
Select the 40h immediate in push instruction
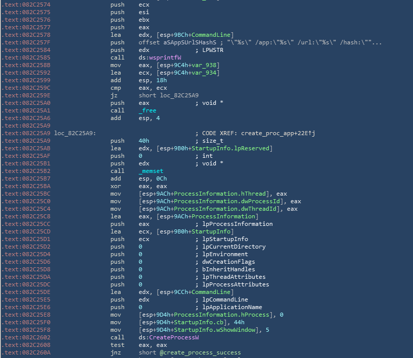[144, 141]
